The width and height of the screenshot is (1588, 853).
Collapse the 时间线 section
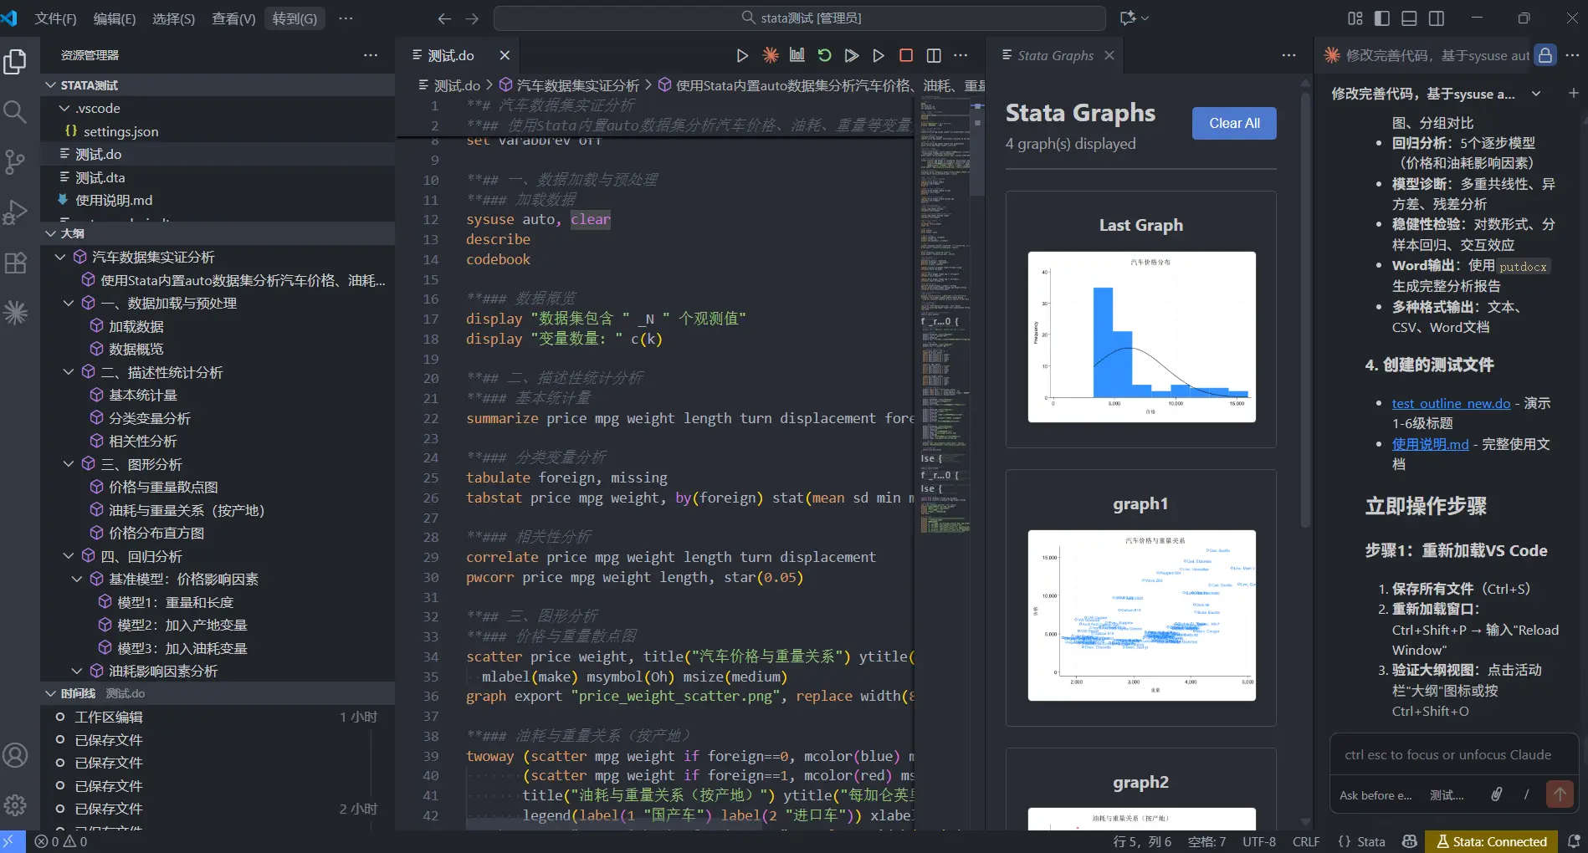[x=51, y=693]
